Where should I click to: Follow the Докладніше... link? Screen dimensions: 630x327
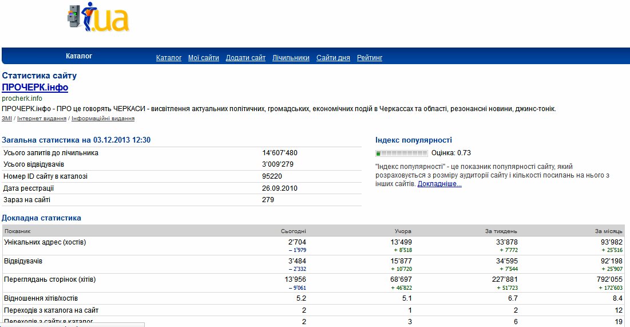[439, 184]
